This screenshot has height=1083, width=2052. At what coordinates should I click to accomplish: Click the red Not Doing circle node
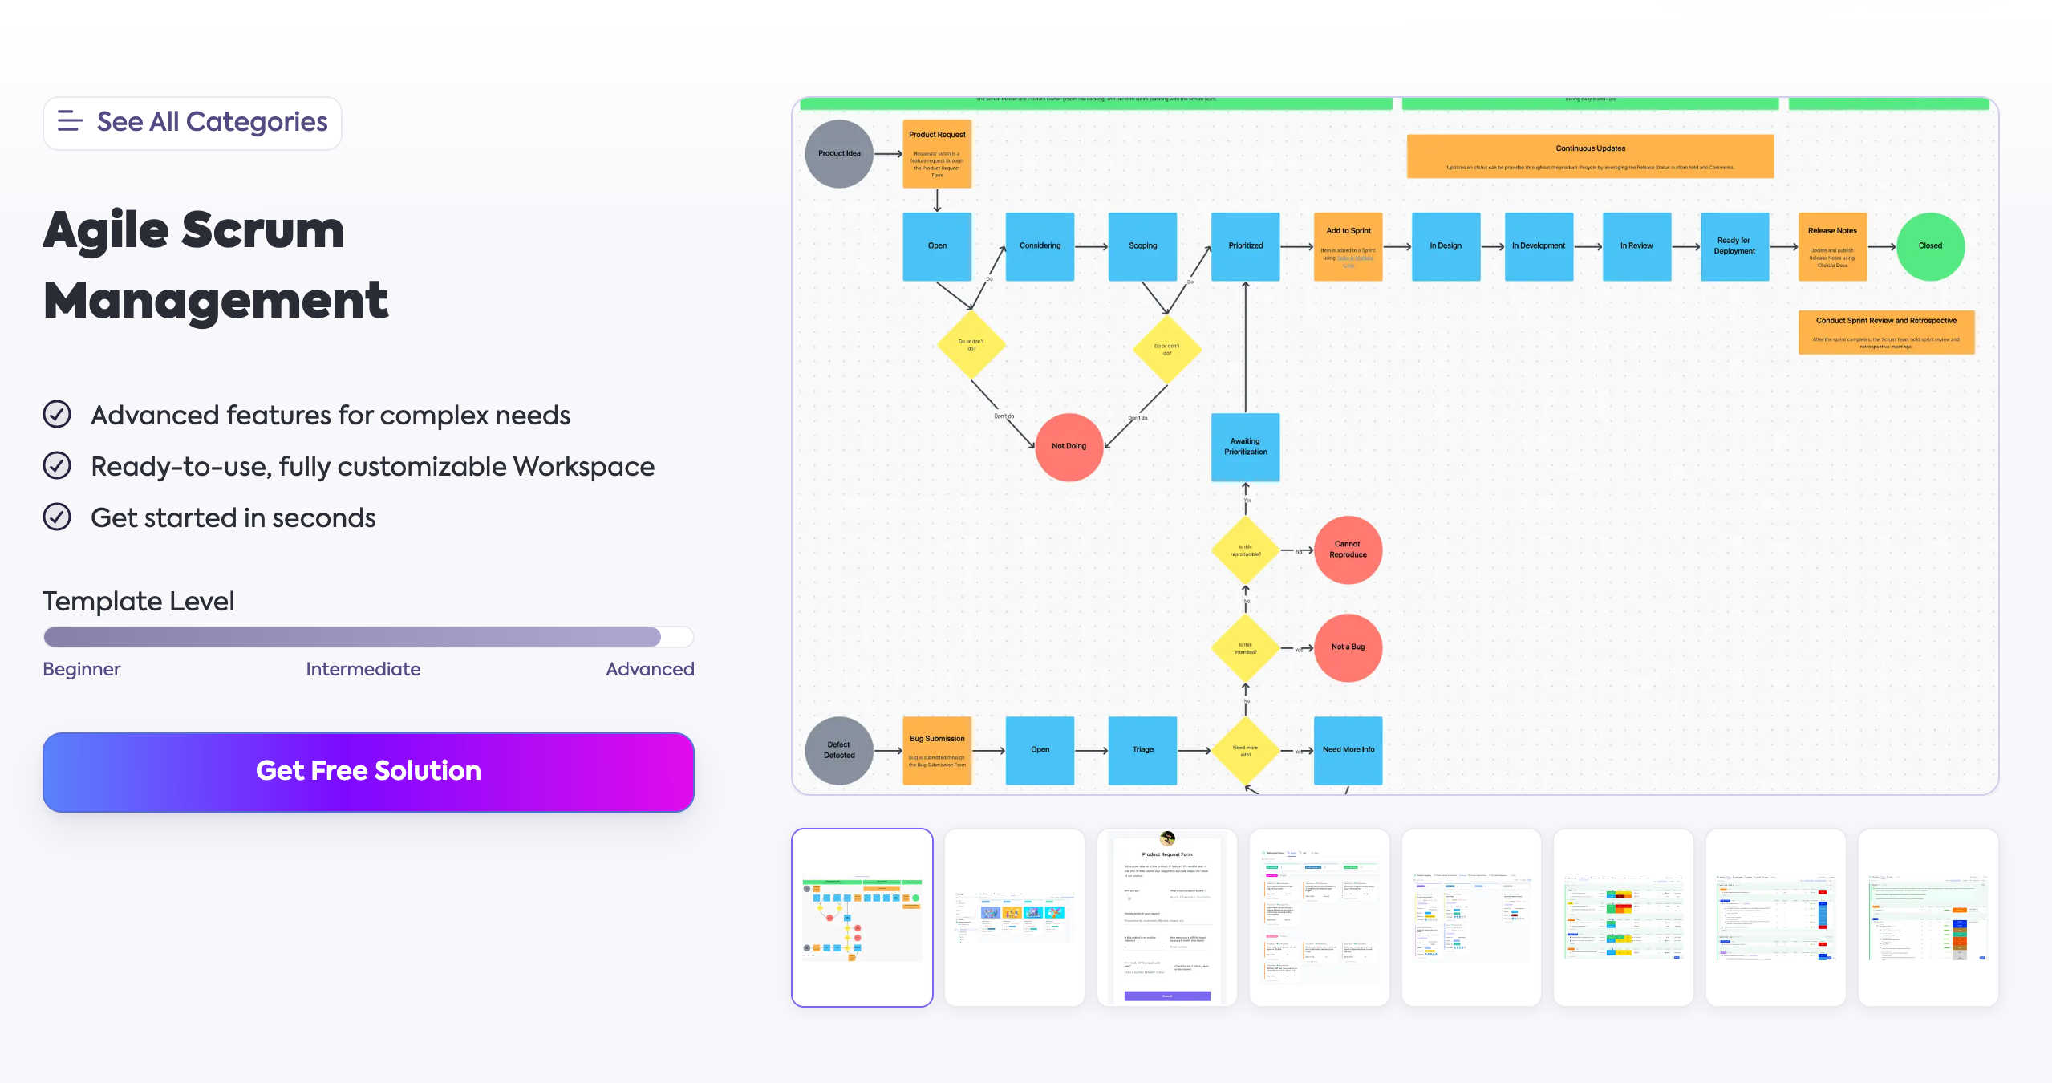1069,447
